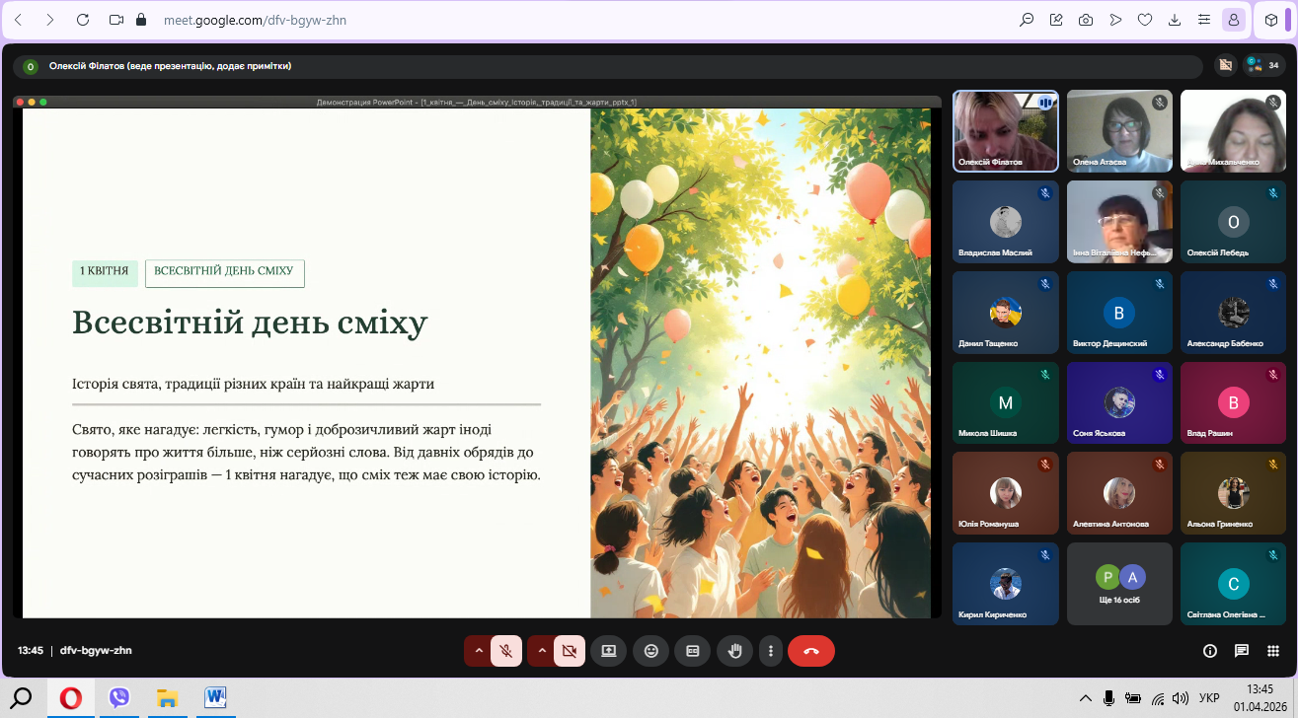Share your screen with the present button
Screen dimensions: 1298x718
click(x=608, y=651)
